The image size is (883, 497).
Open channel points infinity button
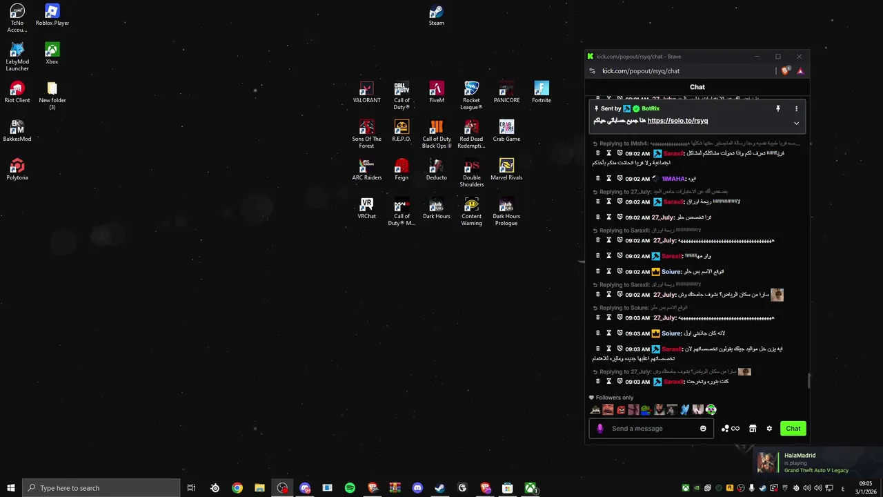[x=731, y=429]
